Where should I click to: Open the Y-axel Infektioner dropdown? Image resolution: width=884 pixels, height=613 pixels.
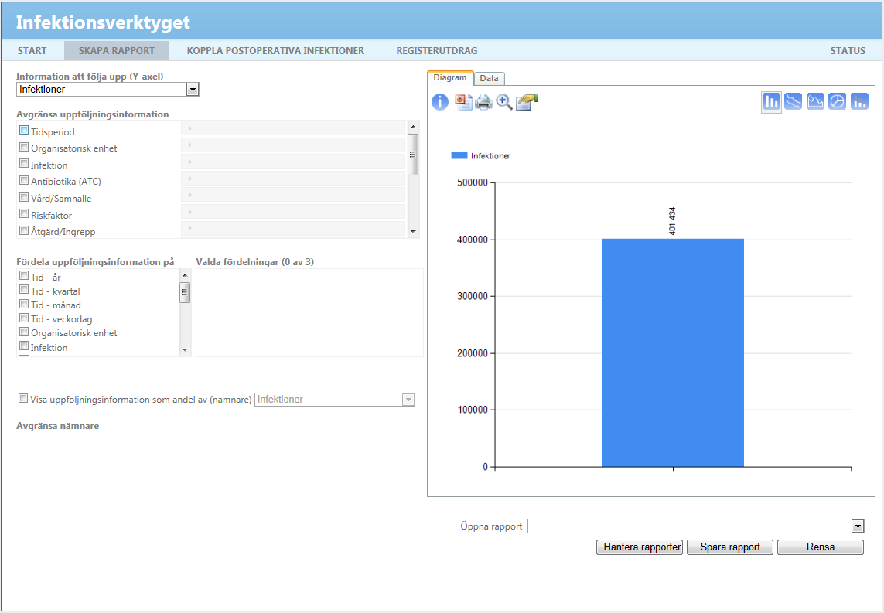108,89
